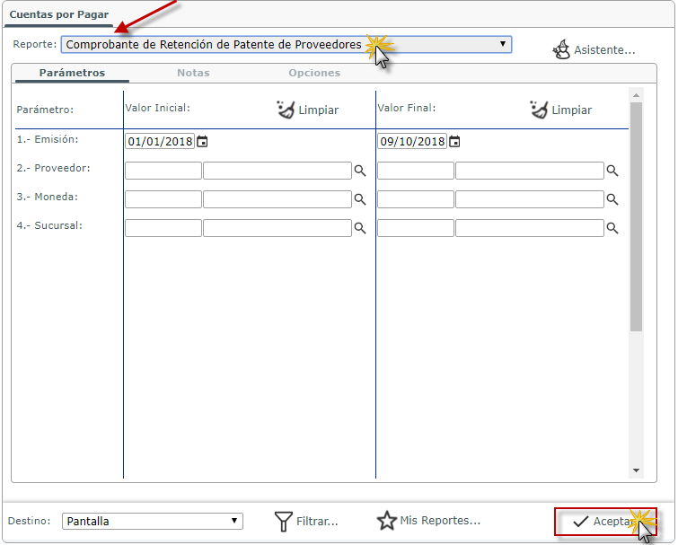Launch the Asistente wizard
678x545 pixels.
(594, 49)
